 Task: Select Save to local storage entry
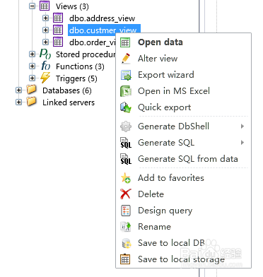coord(183,259)
